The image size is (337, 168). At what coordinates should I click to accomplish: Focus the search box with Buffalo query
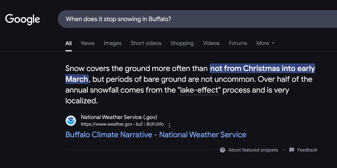click(197, 19)
